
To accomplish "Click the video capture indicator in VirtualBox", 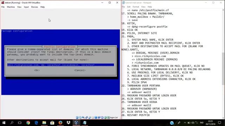I will pyautogui.click(x=99, y=118).
